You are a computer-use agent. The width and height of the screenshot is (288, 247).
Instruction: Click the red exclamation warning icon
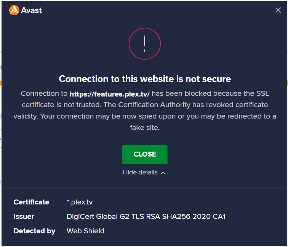pyautogui.click(x=145, y=44)
